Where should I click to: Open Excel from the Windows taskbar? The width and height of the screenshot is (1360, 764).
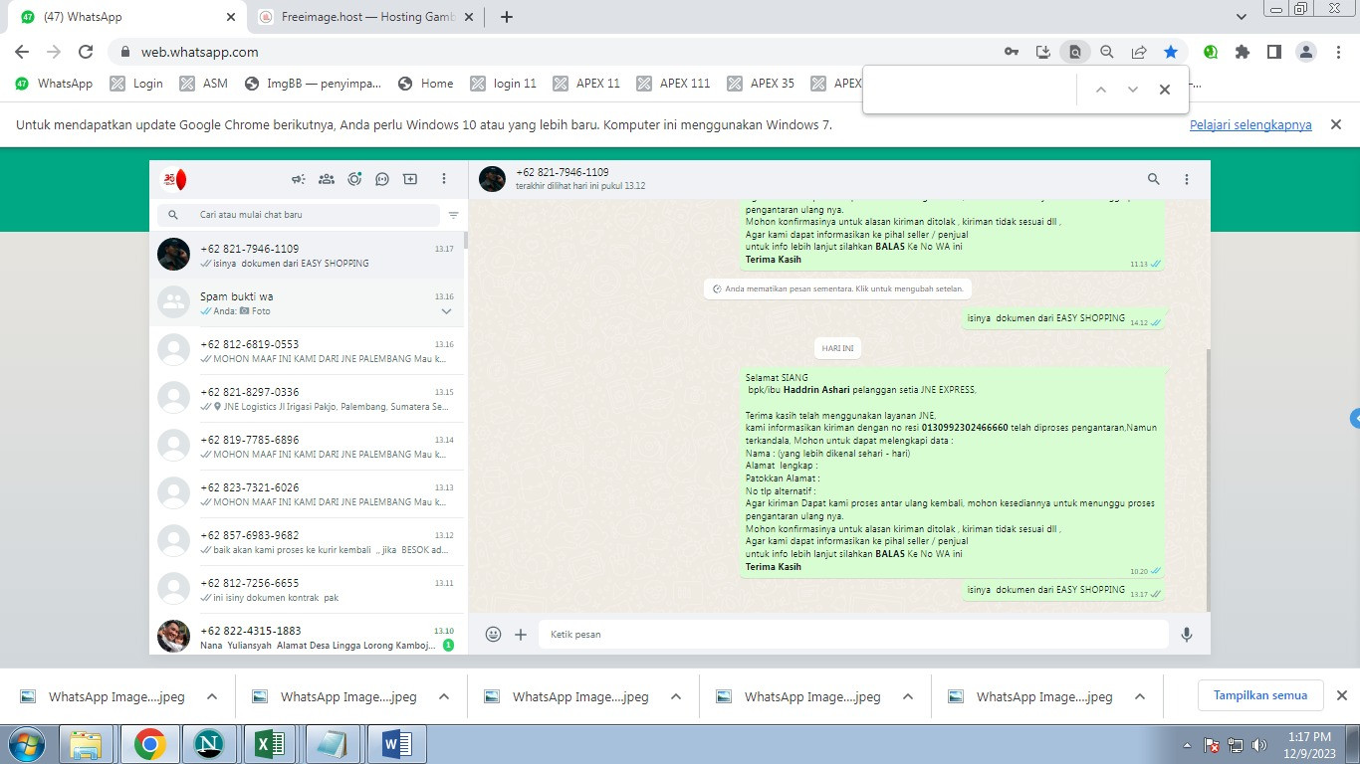coord(271,743)
